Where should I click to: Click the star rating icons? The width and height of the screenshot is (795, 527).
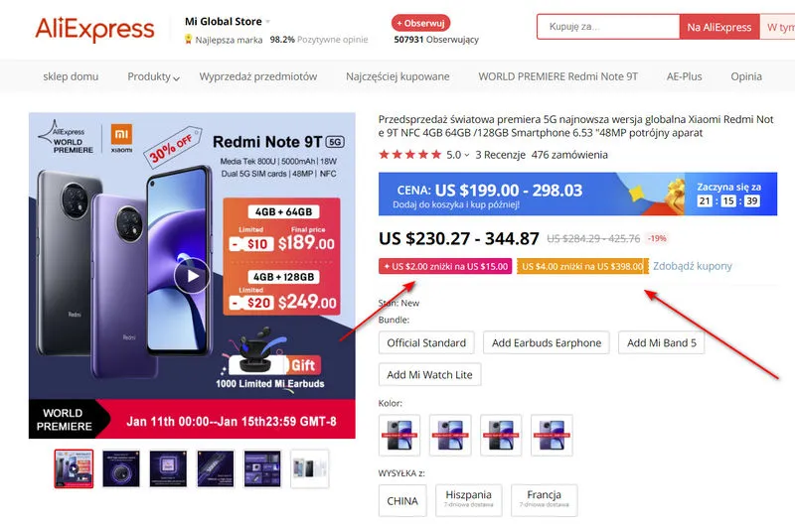410,155
